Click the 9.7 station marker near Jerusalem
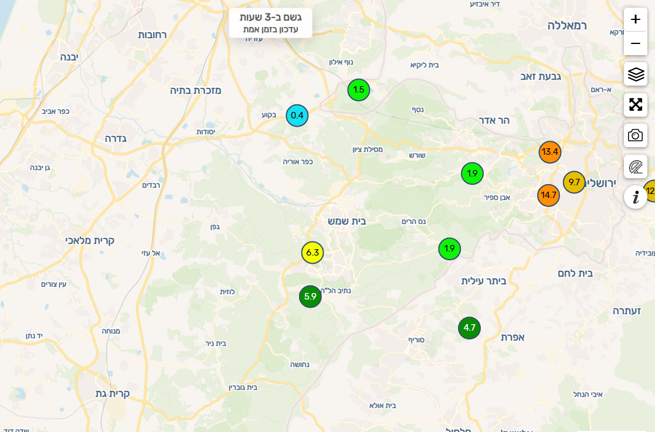Image resolution: width=655 pixels, height=432 pixels. coord(574,182)
